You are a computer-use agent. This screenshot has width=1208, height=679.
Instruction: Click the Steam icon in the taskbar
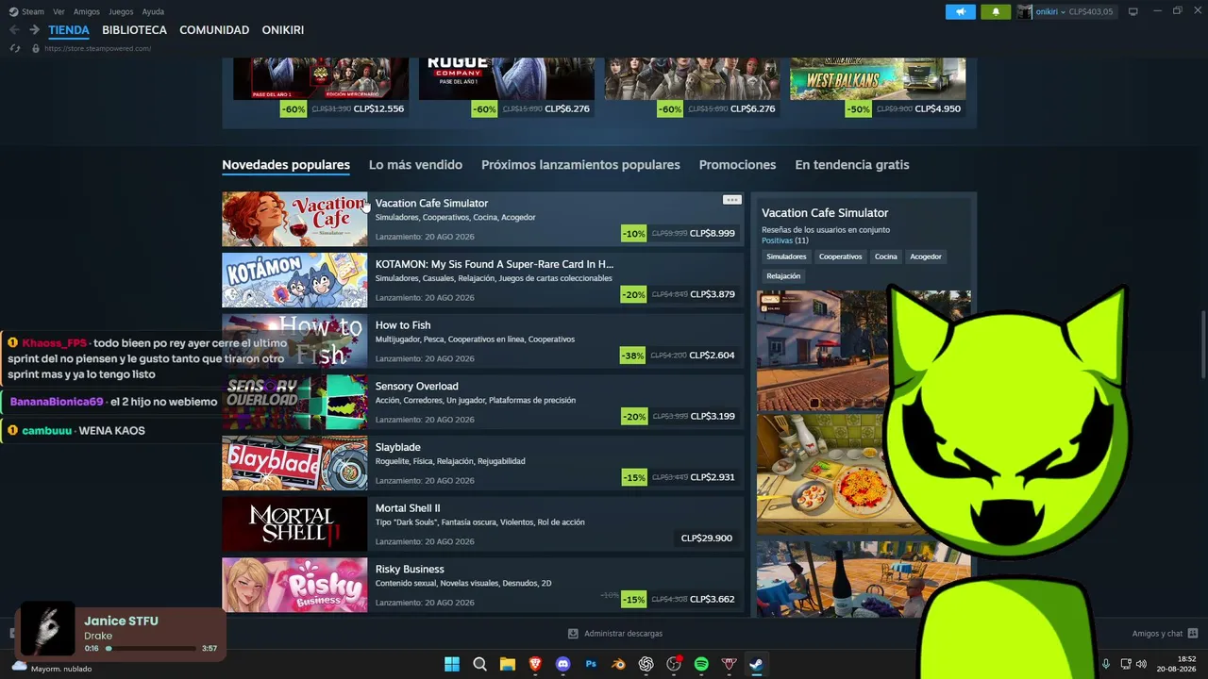coord(756,664)
